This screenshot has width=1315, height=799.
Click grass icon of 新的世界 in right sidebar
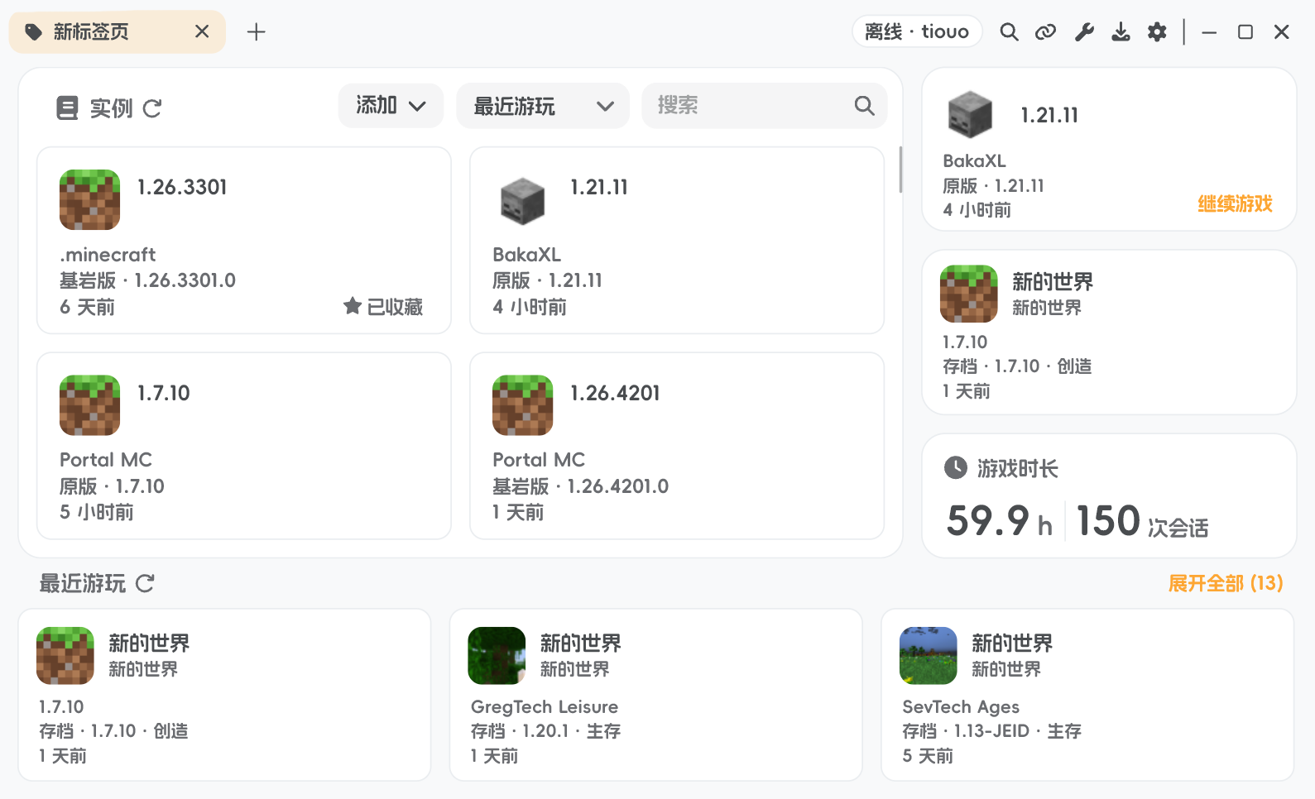coord(969,294)
